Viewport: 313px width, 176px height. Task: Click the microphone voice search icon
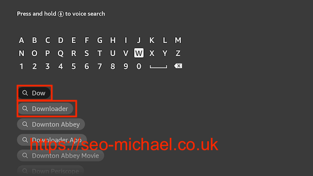[x=61, y=14]
